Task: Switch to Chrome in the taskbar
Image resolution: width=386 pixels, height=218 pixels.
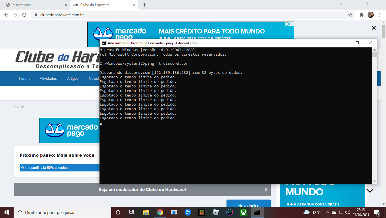Action: tap(160, 212)
